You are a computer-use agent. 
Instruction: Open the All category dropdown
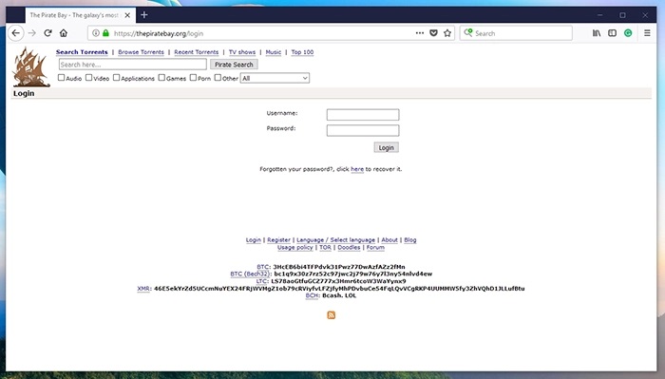click(275, 78)
